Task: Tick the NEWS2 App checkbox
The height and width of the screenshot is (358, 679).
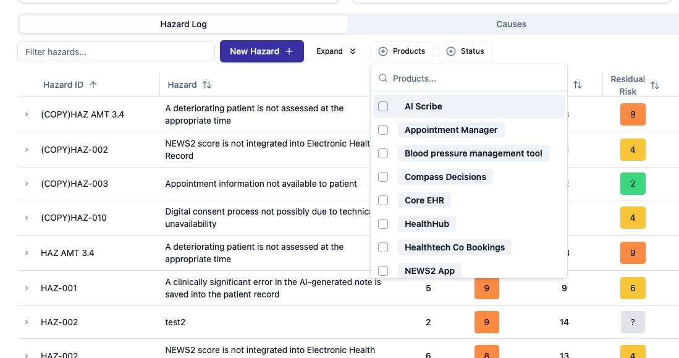Action: tap(383, 270)
